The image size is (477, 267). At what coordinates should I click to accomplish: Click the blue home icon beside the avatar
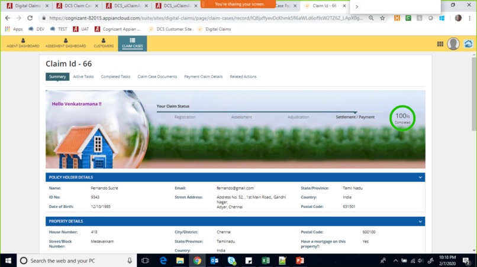469,44
